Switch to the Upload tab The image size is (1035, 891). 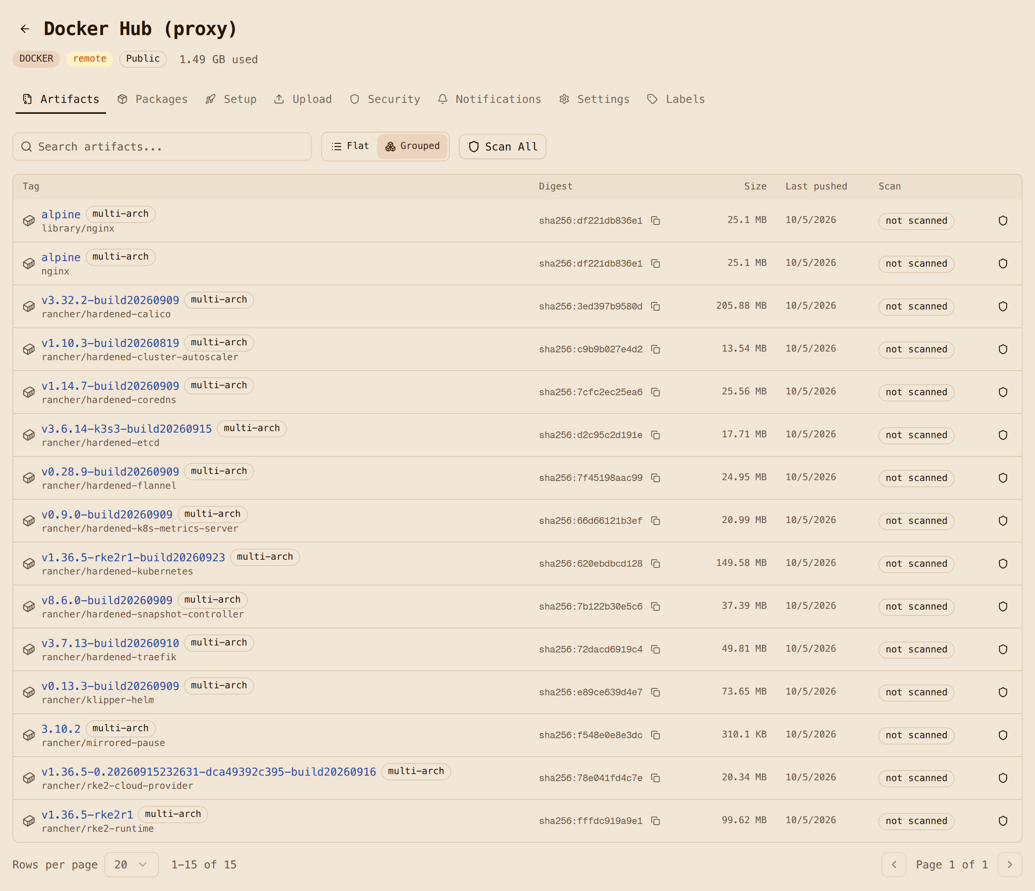click(x=303, y=99)
